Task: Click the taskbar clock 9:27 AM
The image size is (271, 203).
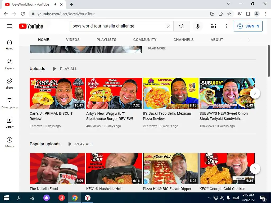Action: 248,198
